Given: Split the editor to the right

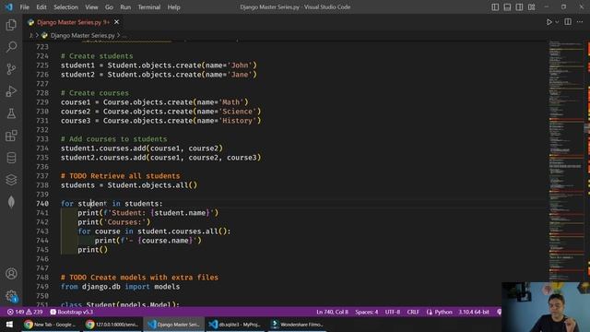Looking at the screenshot, I should [x=568, y=22].
